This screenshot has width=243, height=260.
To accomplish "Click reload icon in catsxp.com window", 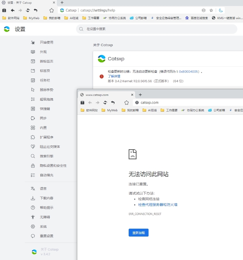I will (x=105, y=102).
